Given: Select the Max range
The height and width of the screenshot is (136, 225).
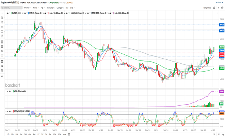Looking at the screenshot, I should tap(64, 135).
